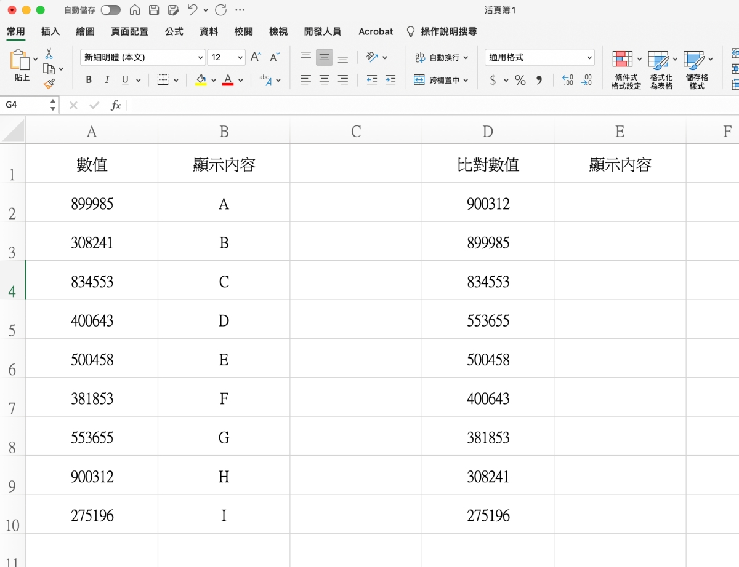Apply percent style format
The height and width of the screenshot is (567, 739).
pyautogui.click(x=520, y=80)
